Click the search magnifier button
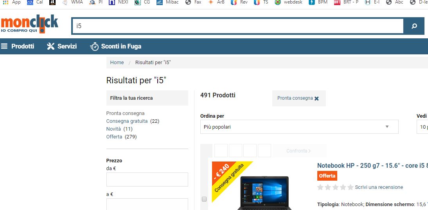 [414, 26]
